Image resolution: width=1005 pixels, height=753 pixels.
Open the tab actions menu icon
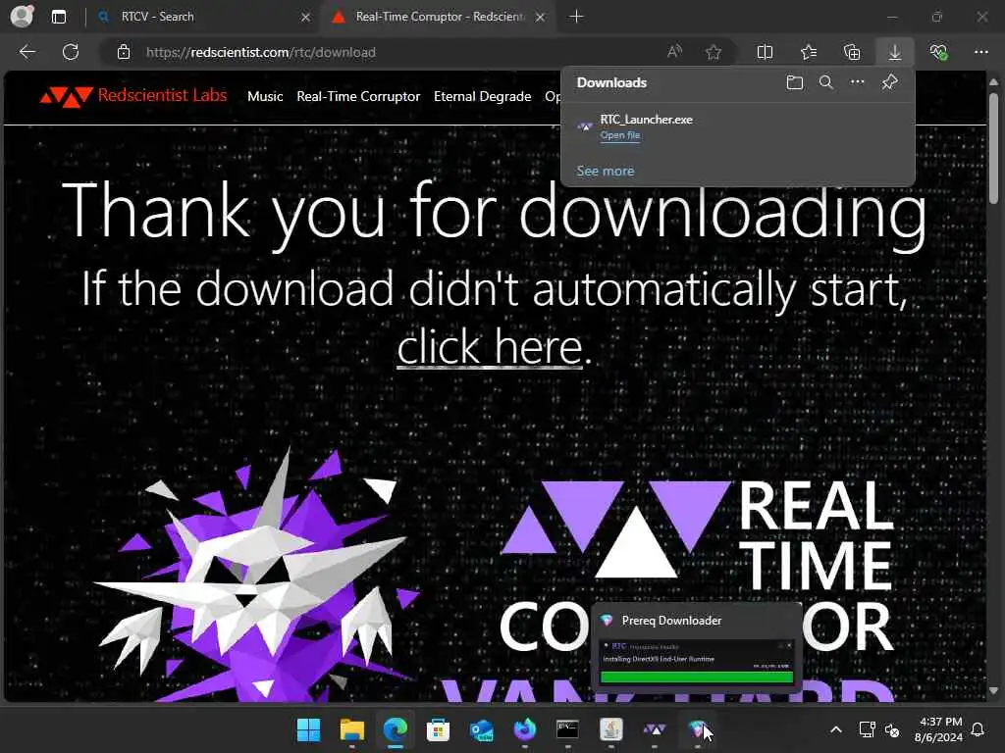(59, 17)
